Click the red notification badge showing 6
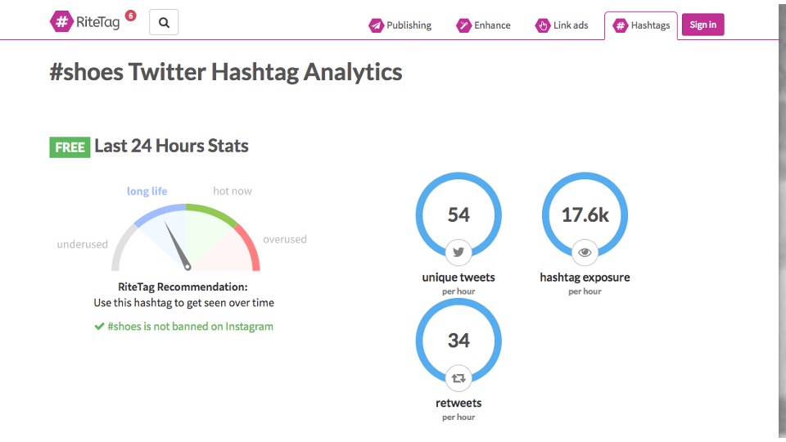 tap(131, 15)
